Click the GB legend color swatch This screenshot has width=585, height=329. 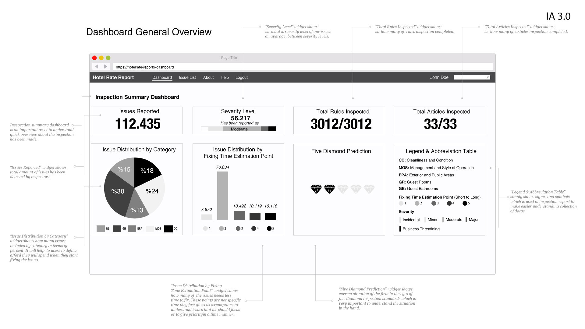[x=101, y=228]
